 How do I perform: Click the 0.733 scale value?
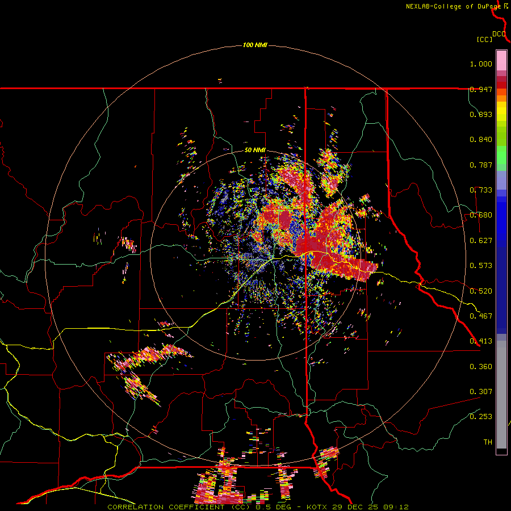coord(481,190)
